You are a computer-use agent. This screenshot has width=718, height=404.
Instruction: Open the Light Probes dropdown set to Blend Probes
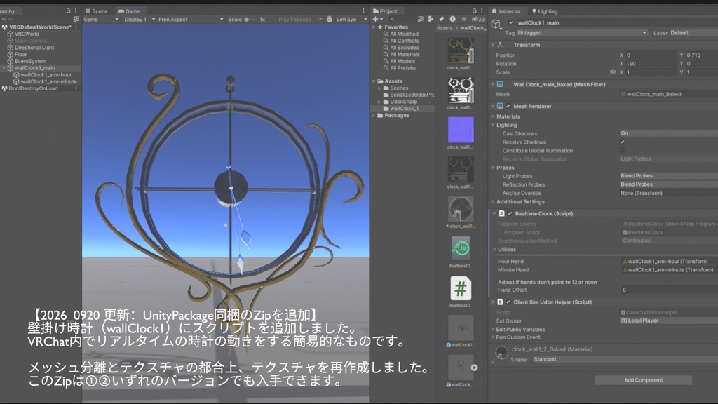point(668,176)
